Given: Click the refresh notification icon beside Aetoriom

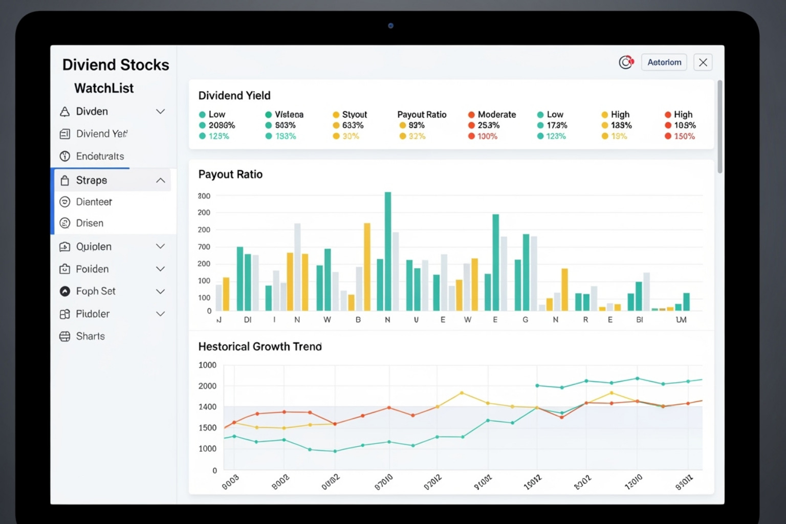Looking at the screenshot, I should [626, 62].
